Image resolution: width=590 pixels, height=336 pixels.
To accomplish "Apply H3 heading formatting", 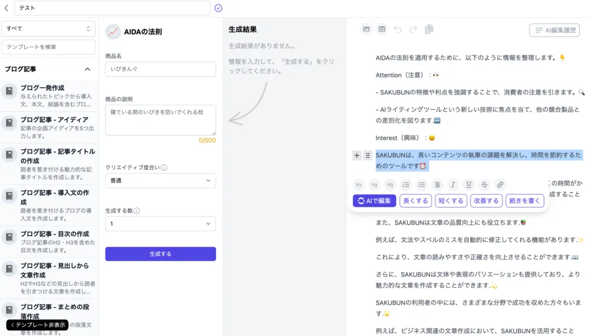I will click(390, 185).
